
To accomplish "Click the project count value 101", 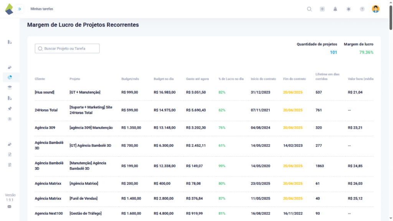I will 334,52.
